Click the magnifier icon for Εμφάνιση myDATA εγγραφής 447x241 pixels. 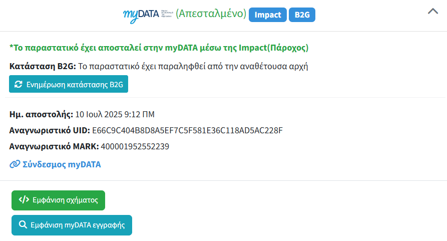click(x=23, y=224)
